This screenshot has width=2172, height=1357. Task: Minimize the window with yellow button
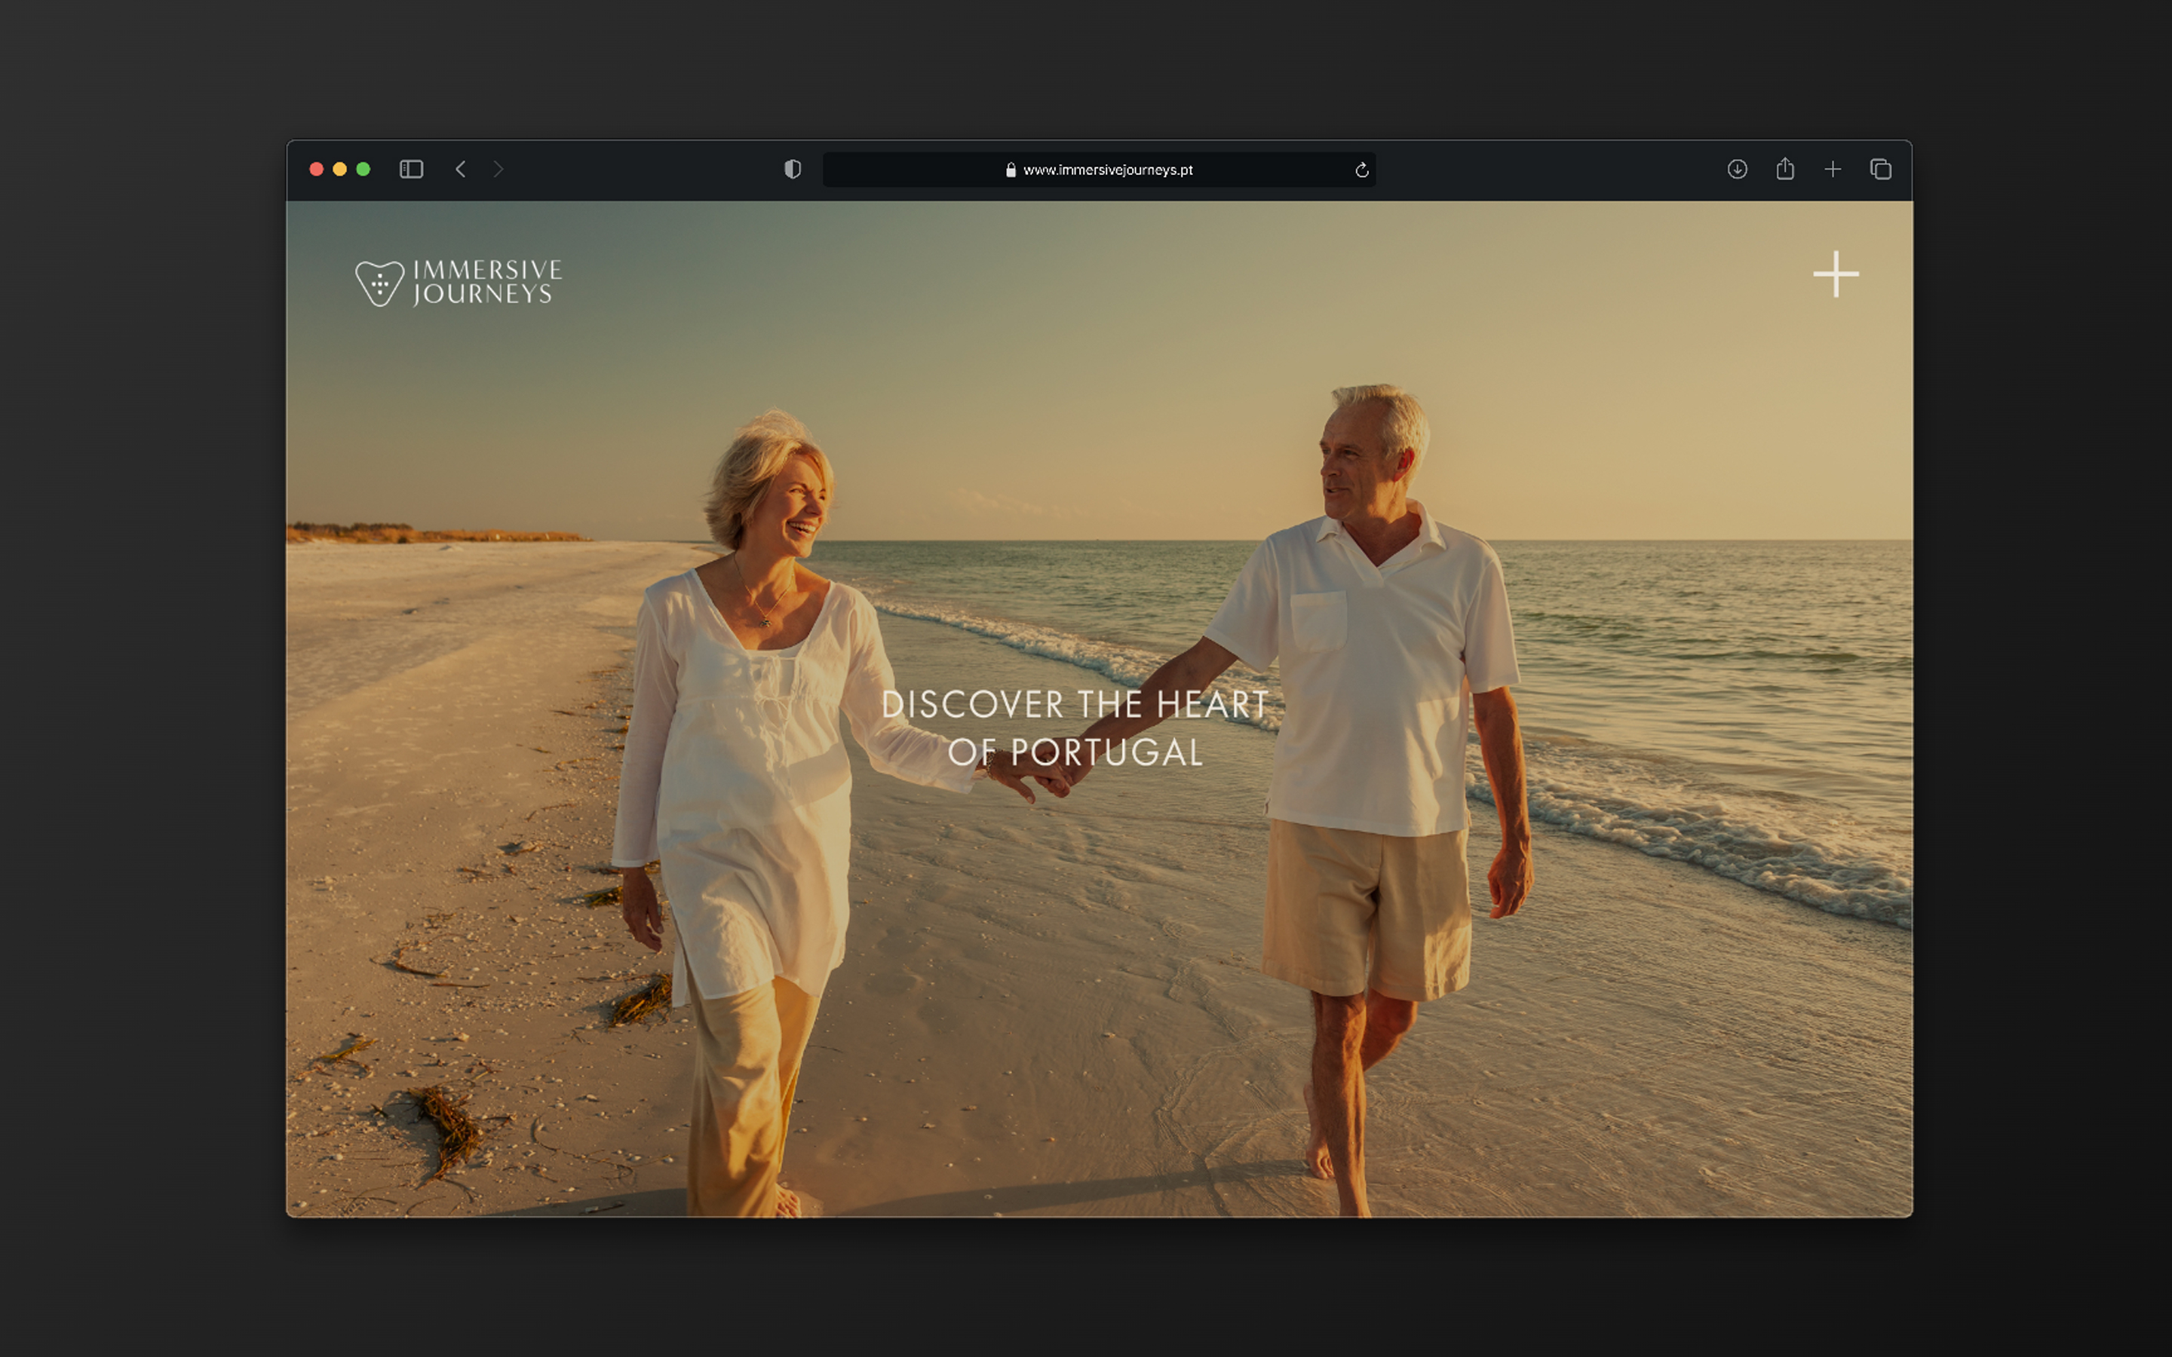(339, 170)
